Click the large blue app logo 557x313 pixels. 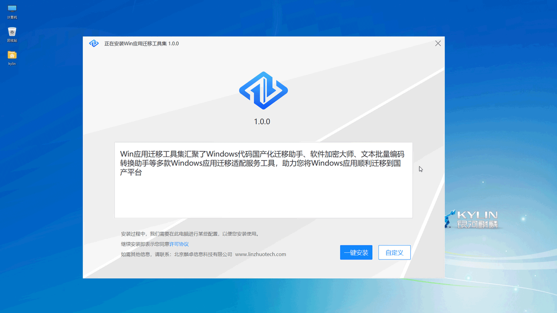(x=263, y=91)
